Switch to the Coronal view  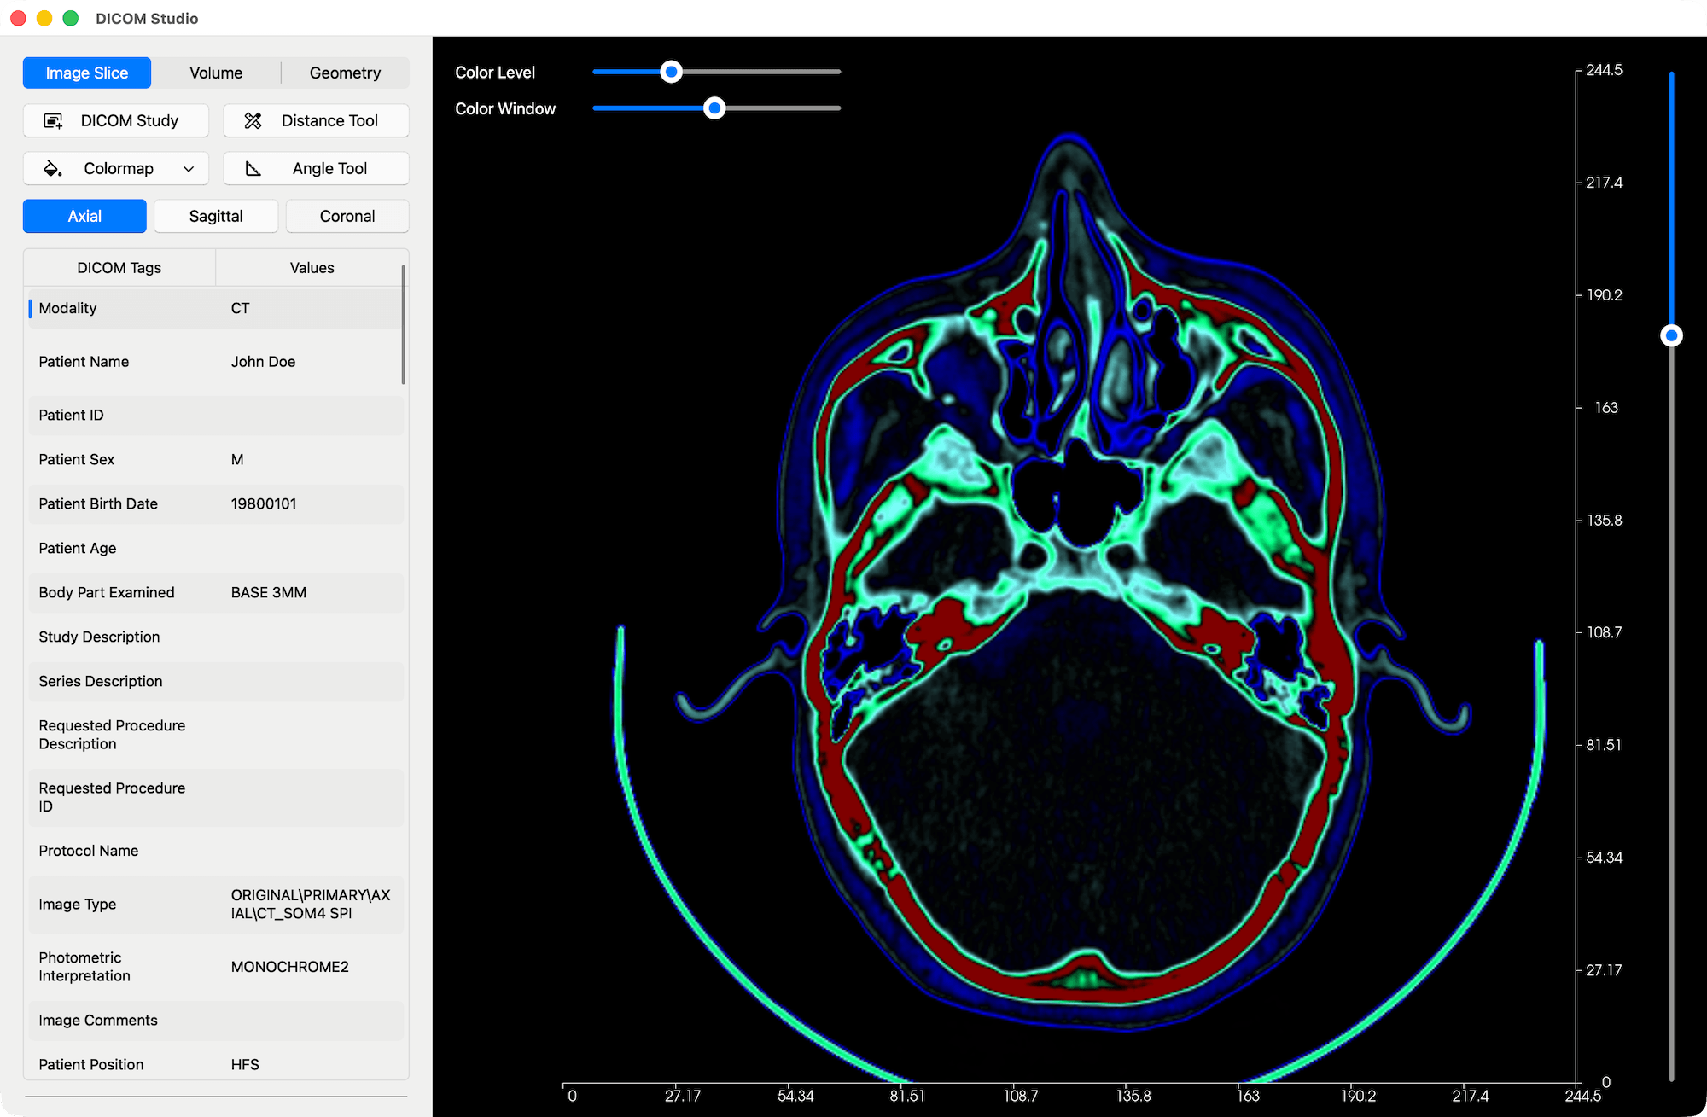pyautogui.click(x=347, y=216)
